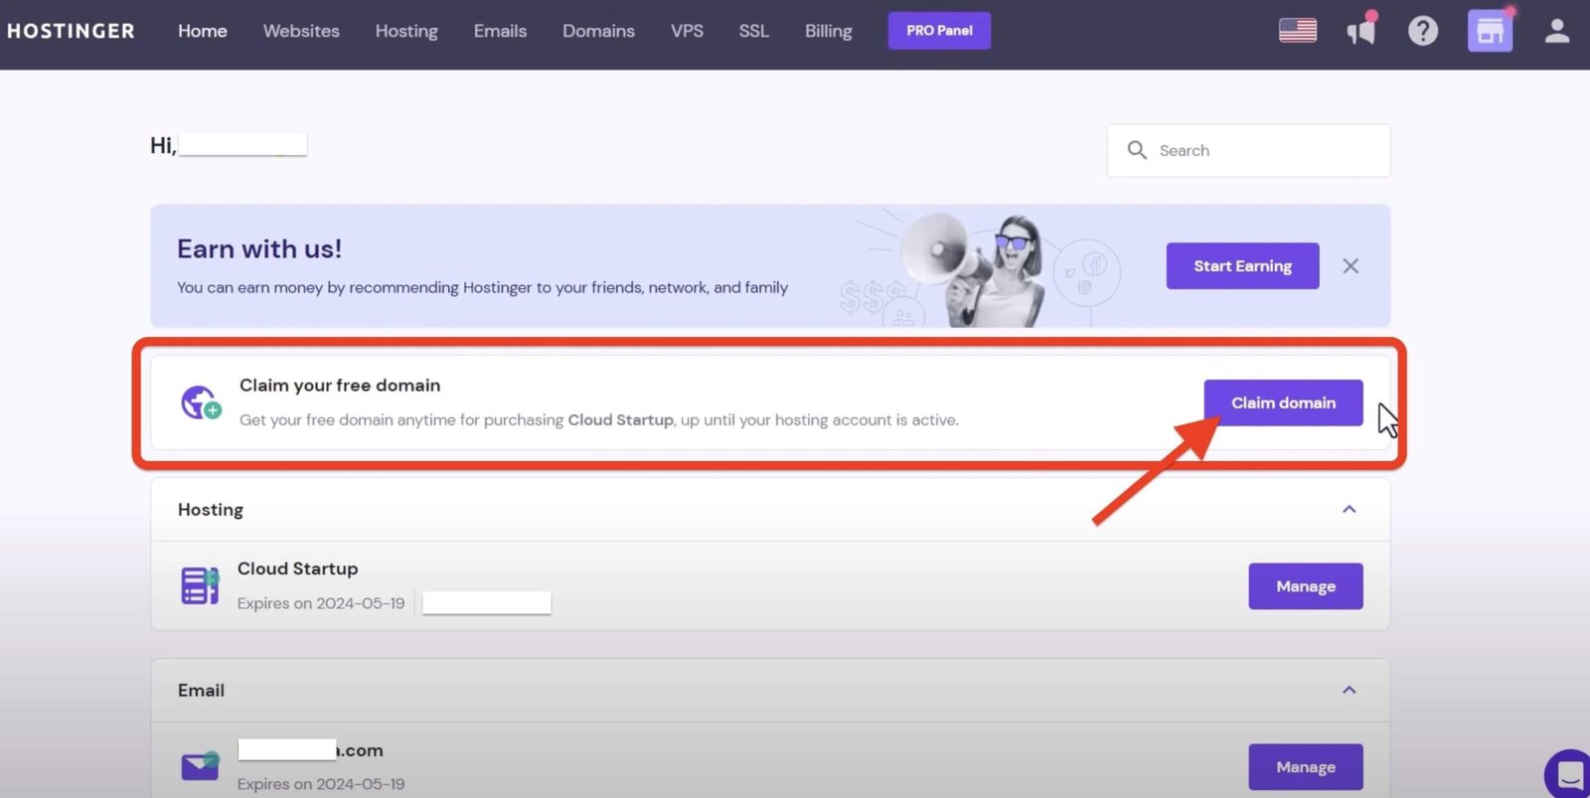Click the Start Earning button
1590x798 pixels.
[1242, 266]
